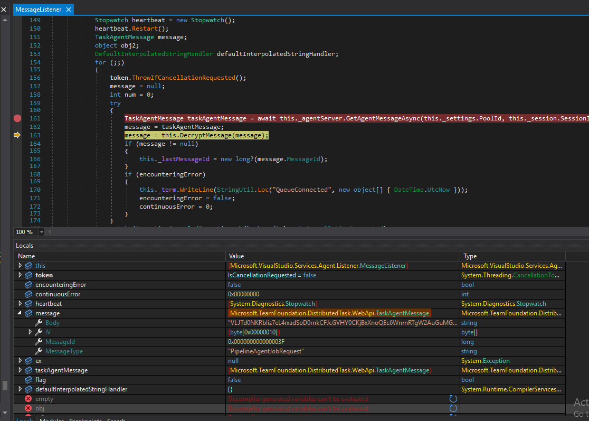Collapse the expanded message variable
This screenshot has width=589, height=421.
[21, 313]
